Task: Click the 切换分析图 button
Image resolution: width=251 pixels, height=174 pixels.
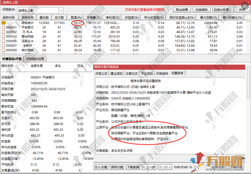Action: pos(221,10)
